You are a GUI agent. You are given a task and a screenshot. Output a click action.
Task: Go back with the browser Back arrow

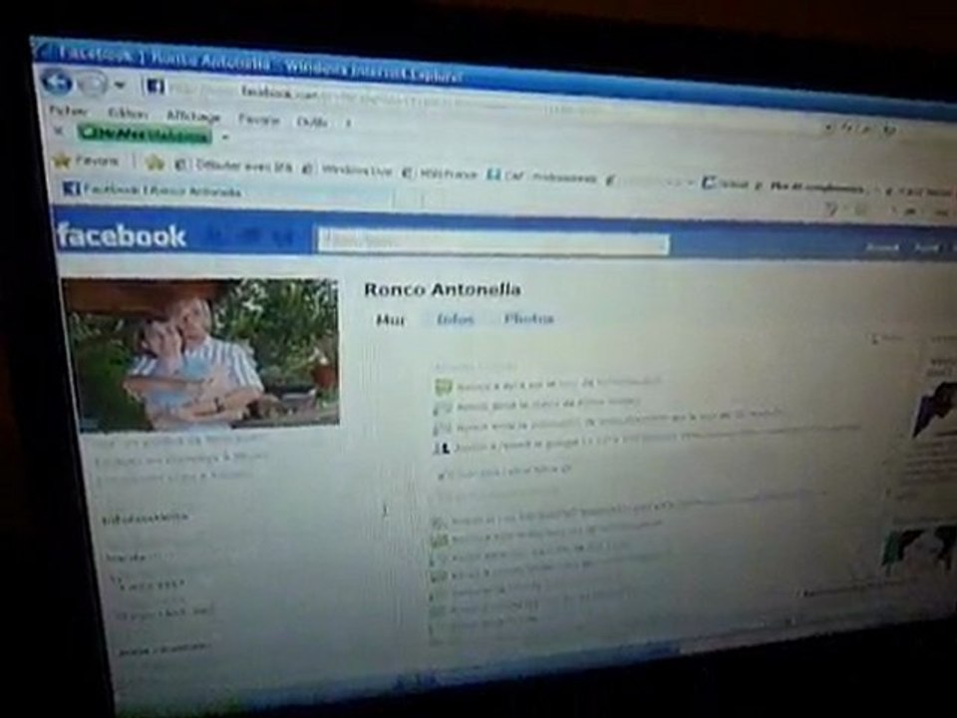(57, 82)
